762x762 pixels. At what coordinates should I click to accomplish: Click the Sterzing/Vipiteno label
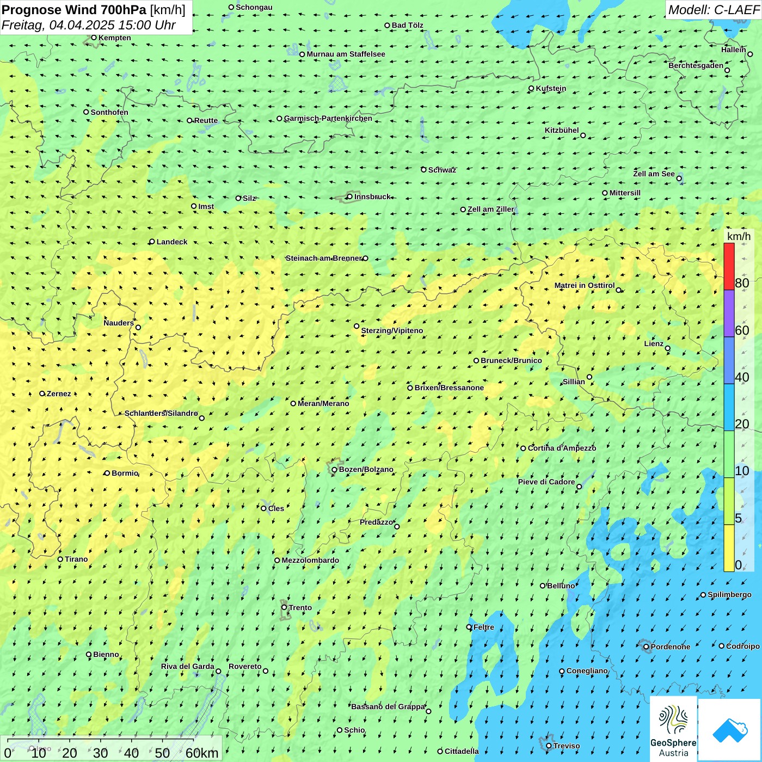(x=392, y=330)
